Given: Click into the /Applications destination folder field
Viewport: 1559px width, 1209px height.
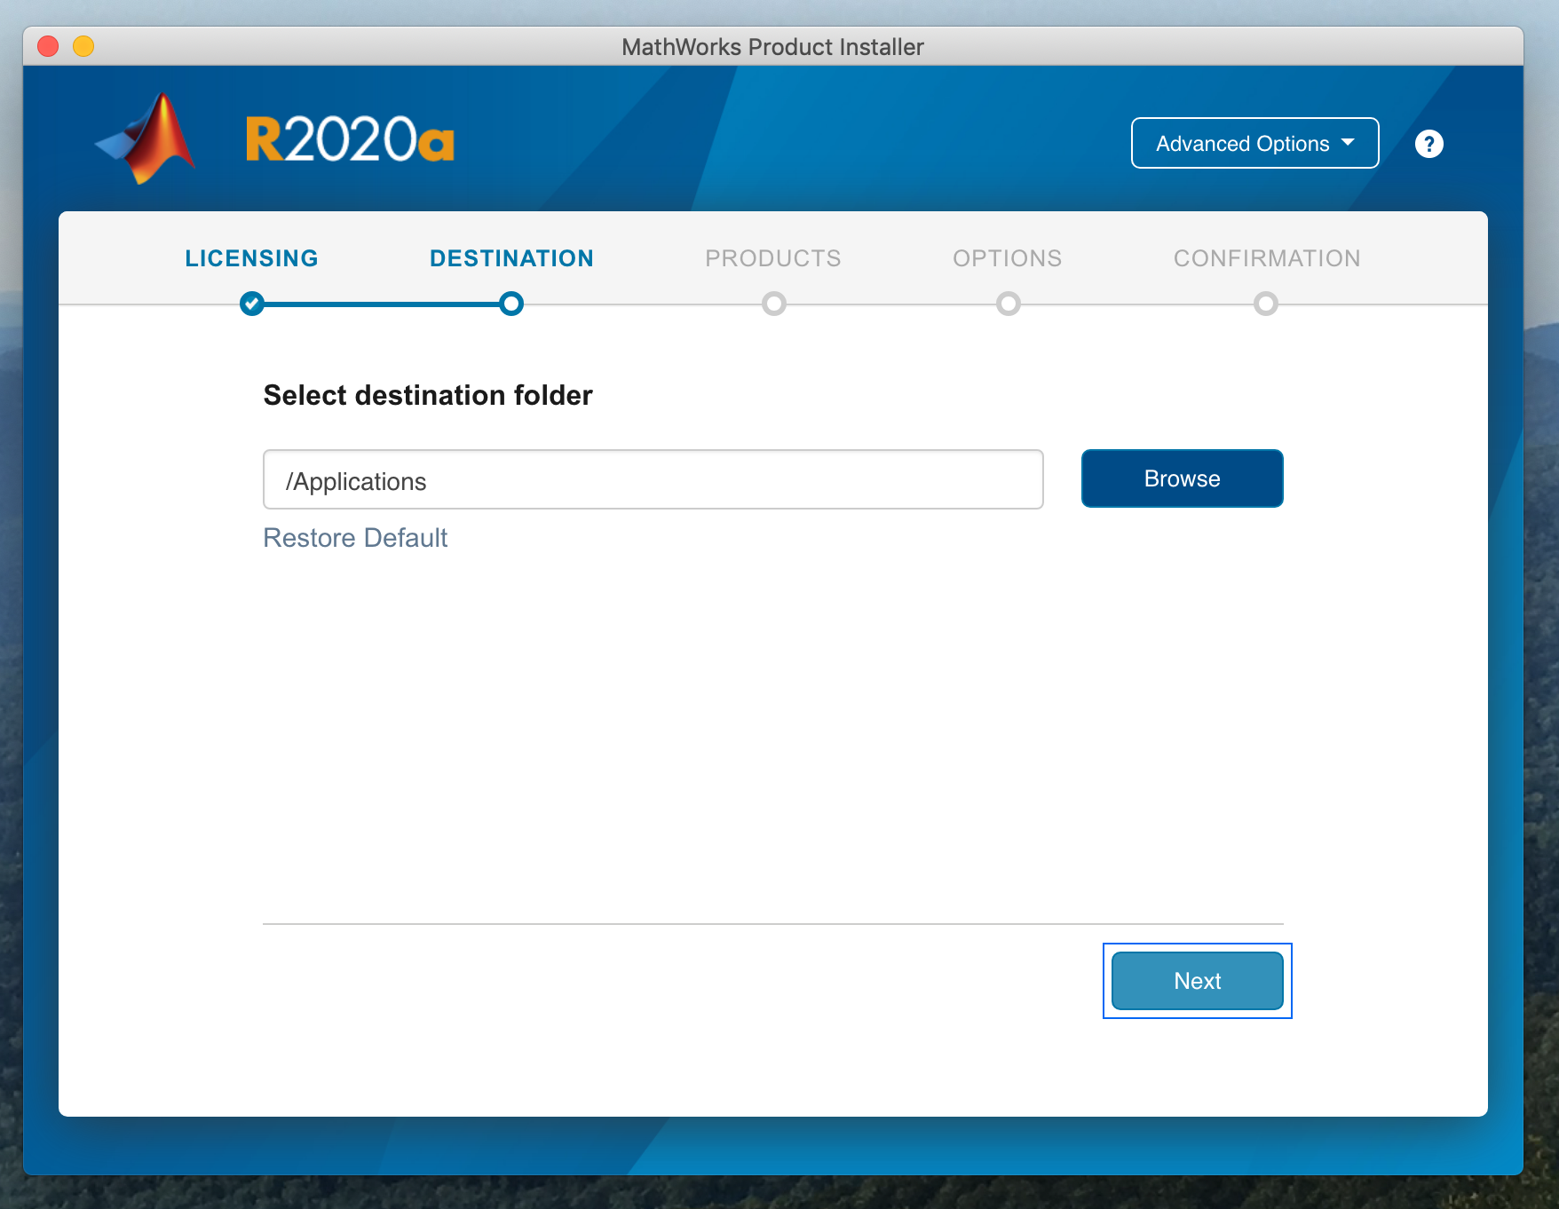Looking at the screenshot, I should click(x=653, y=480).
